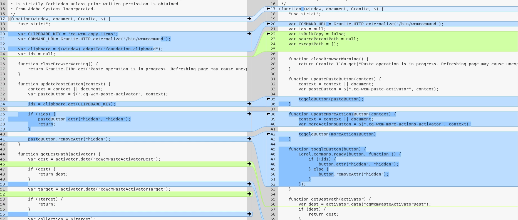This screenshot has width=518, height=220.
Task: Click 'var target = activator.data' line in left pane
Action: 99,189
